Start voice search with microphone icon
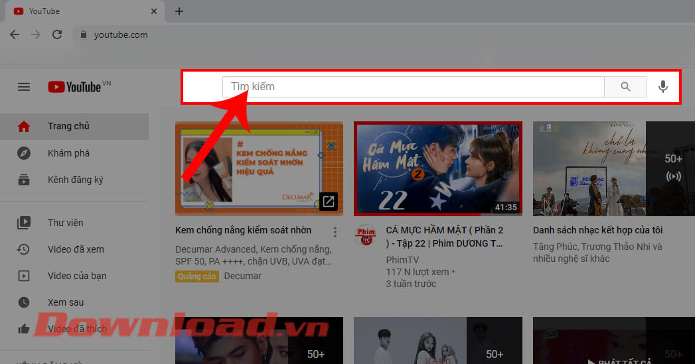 tap(663, 87)
